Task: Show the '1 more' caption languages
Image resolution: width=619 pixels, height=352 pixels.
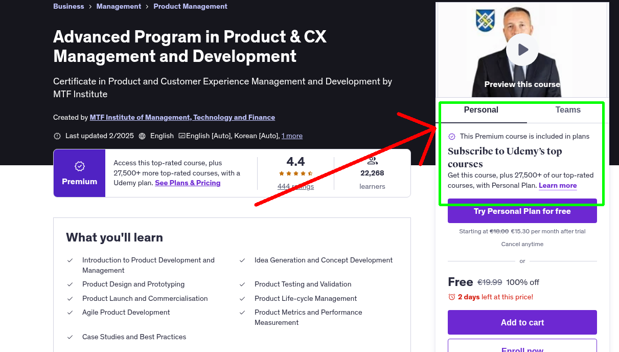Action: 292,136
